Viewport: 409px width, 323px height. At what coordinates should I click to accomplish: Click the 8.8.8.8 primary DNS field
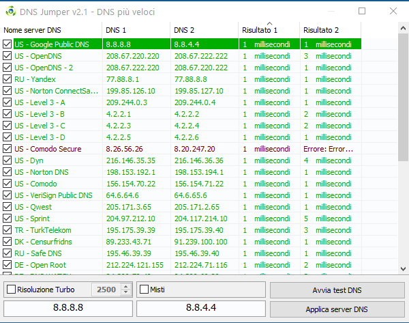pyautogui.click(x=68, y=309)
